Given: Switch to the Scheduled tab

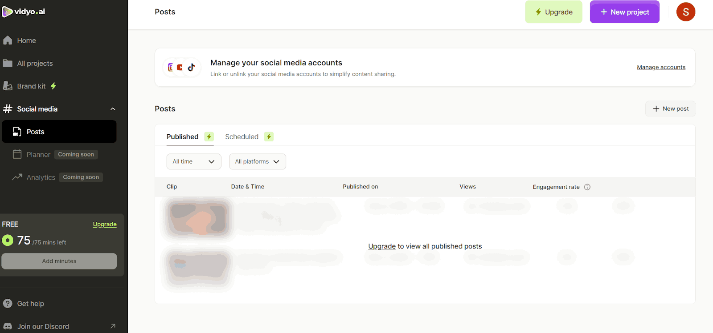Looking at the screenshot, I should tap(242, 137).
